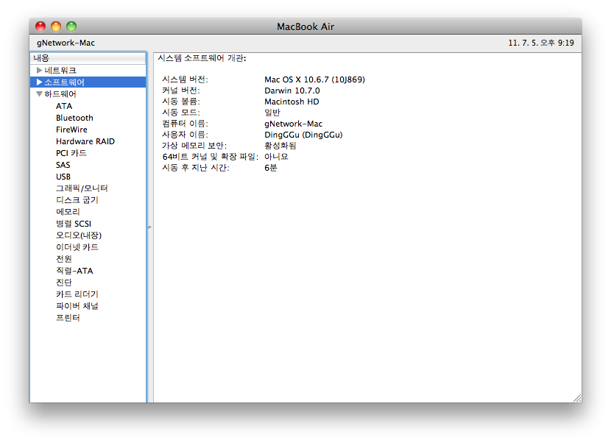Select 그래픽/모니터 entry
611x443 pixels.
pos(82,188)
